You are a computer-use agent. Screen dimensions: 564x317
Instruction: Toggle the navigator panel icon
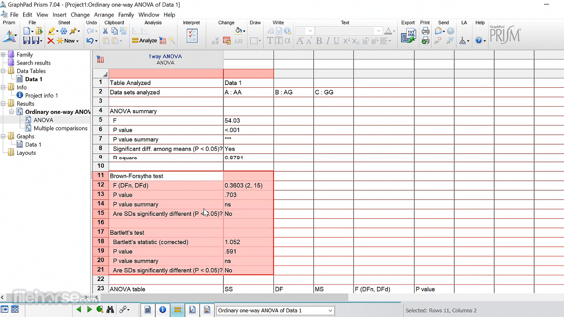pyautogui.click(x=5, y=310)
